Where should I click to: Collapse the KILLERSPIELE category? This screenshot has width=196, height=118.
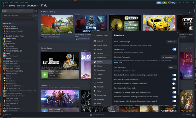[2, 61]
